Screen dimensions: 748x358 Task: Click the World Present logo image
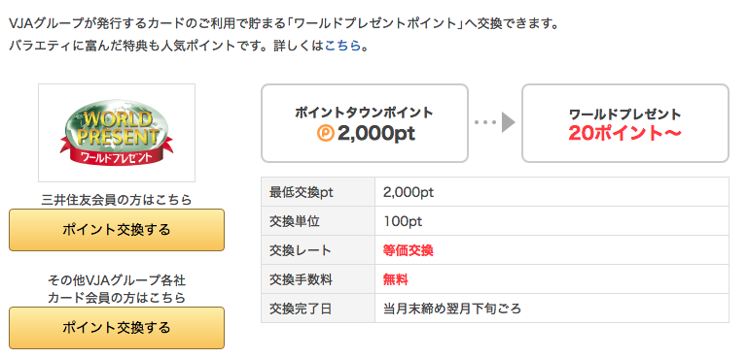point(117,133)
